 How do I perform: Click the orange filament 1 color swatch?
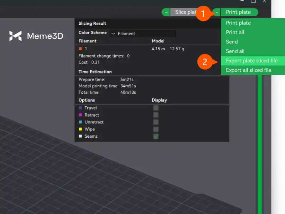(81, 49)
